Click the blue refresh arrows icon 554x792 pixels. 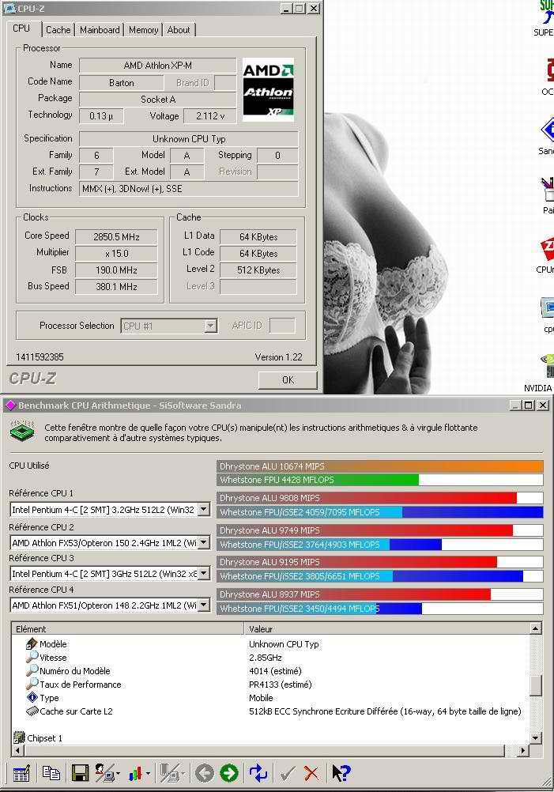tap(258, 773)
